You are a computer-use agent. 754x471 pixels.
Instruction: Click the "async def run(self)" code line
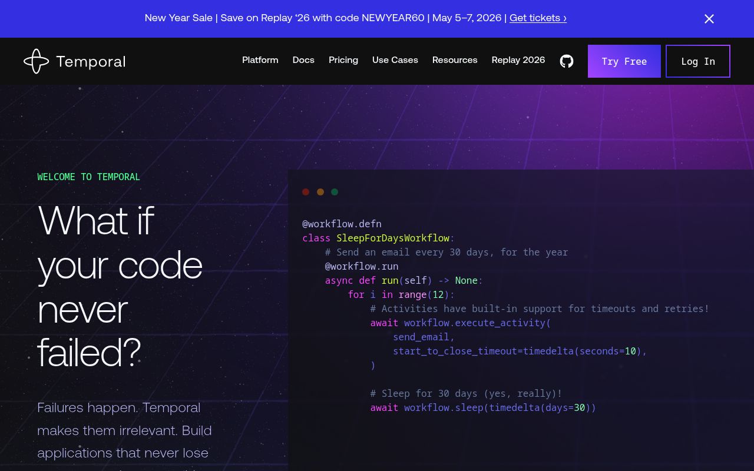(404, 280)
